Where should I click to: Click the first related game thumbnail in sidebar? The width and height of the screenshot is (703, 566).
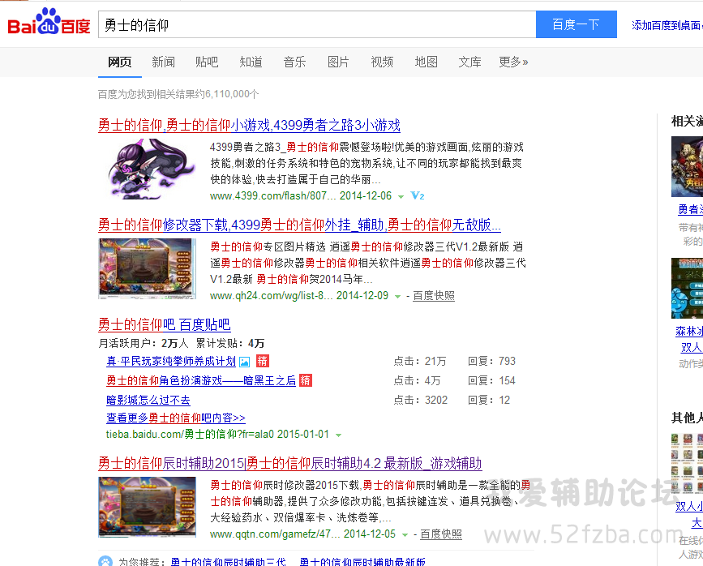(x=687, y=167)
